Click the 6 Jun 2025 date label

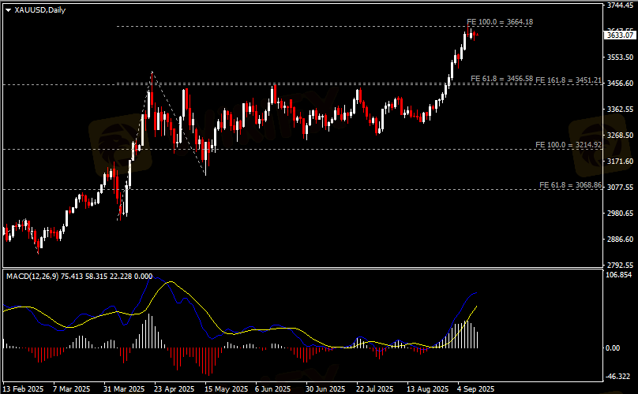pos(273,389)
